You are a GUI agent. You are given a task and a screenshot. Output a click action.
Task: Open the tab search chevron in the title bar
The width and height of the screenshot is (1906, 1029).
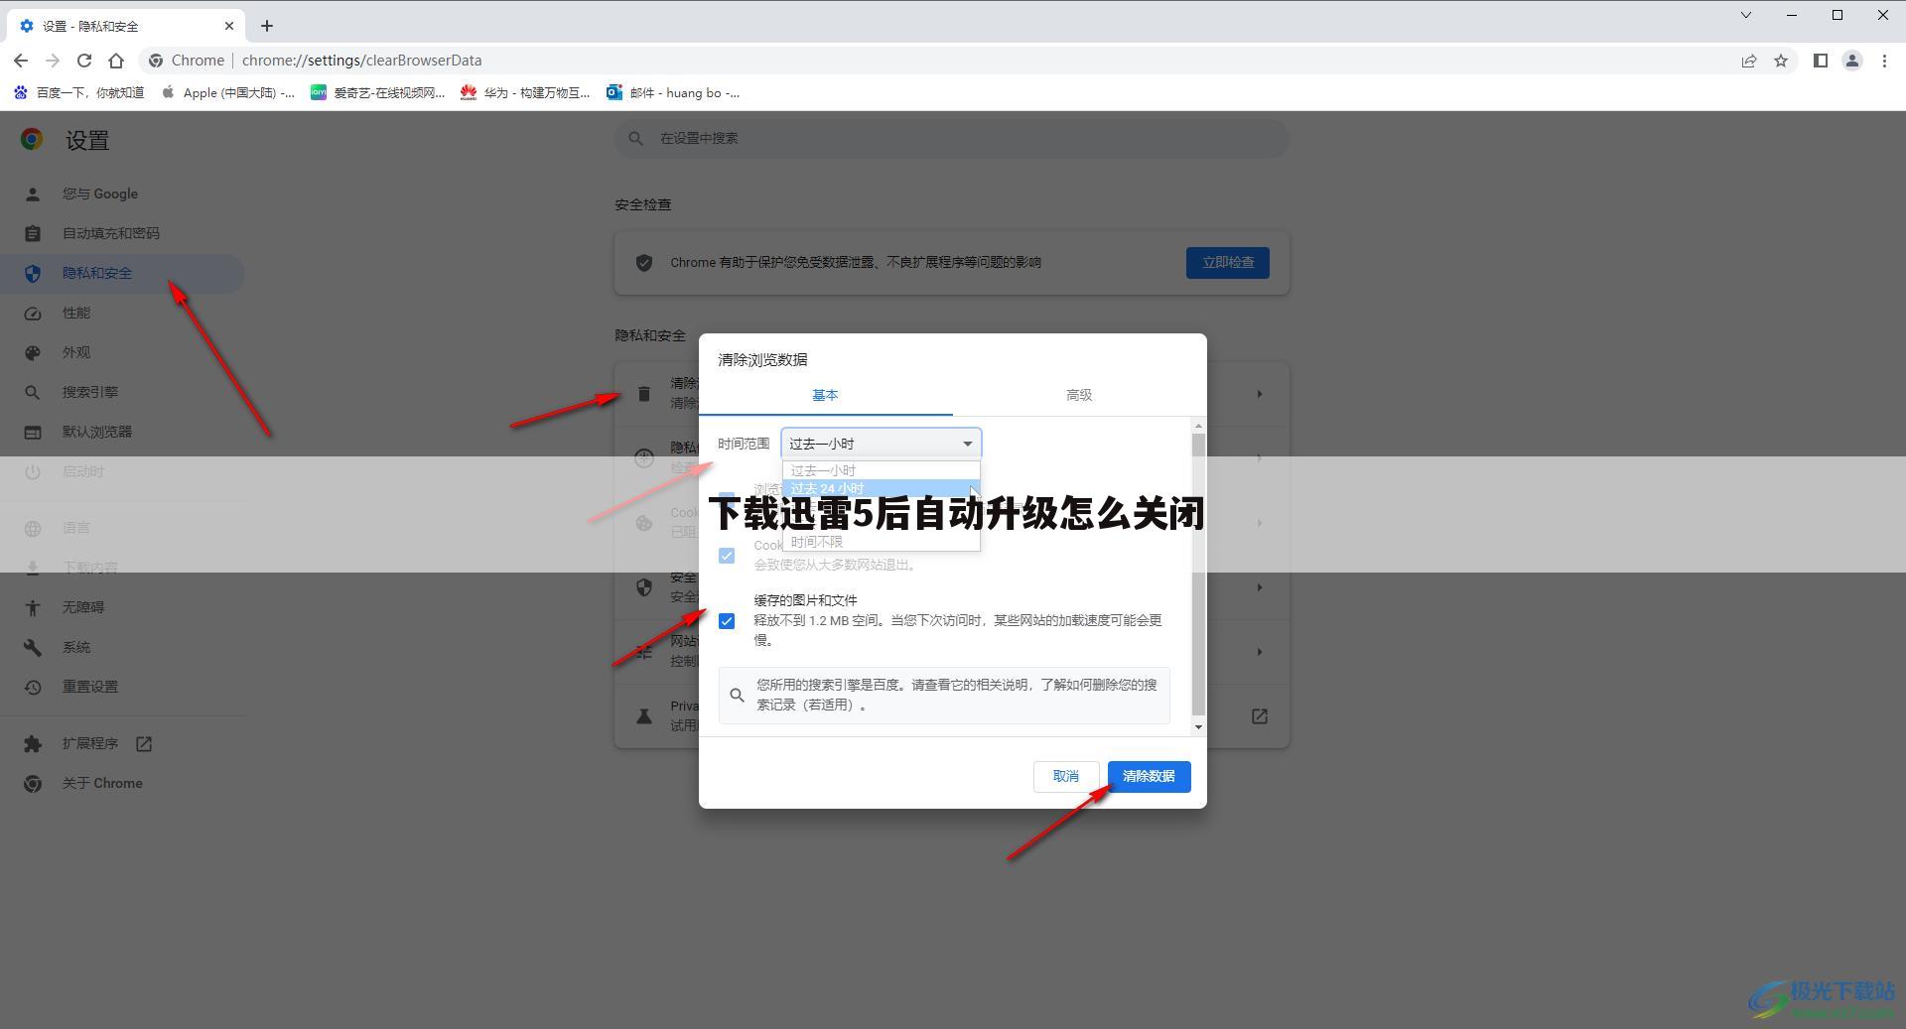pyautogui.click(x=1746, y=15)
